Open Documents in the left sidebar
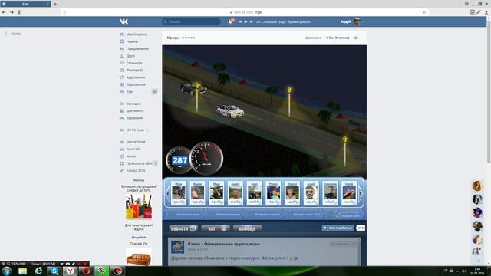 [131, 110]
